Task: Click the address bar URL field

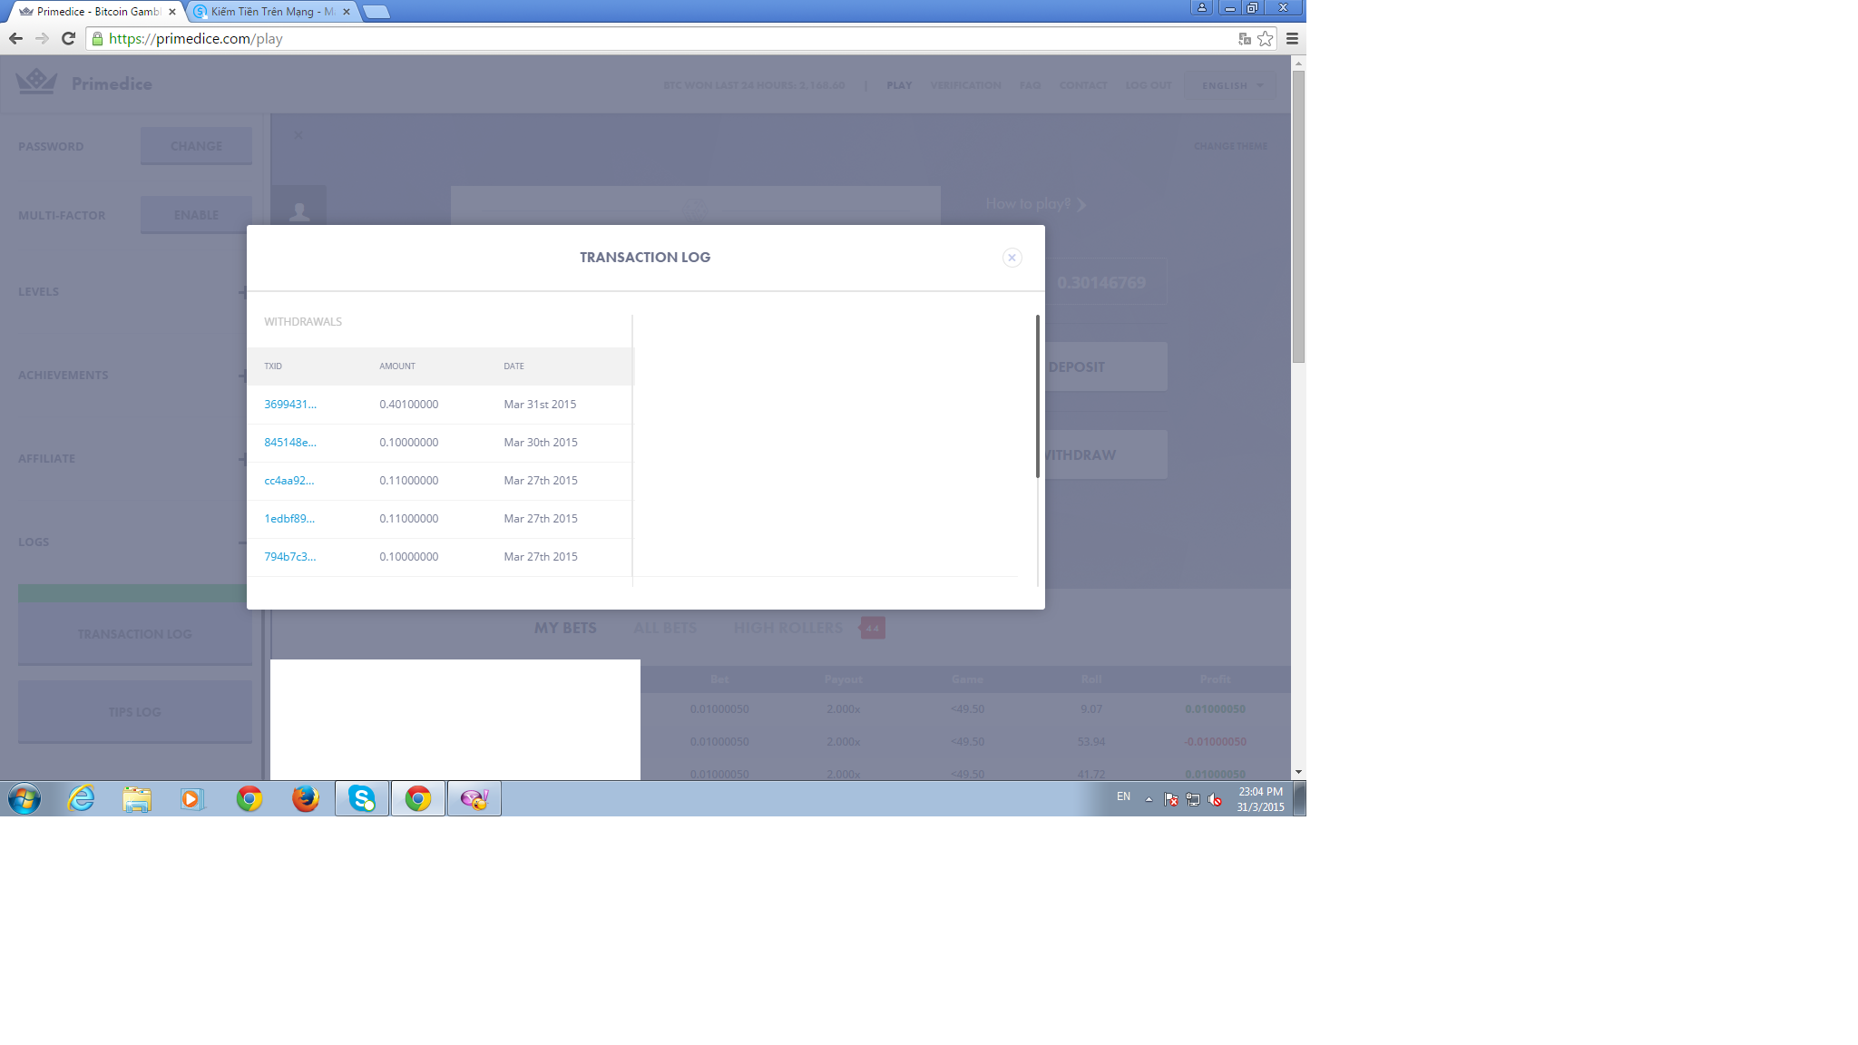Action: pos(635,38)
